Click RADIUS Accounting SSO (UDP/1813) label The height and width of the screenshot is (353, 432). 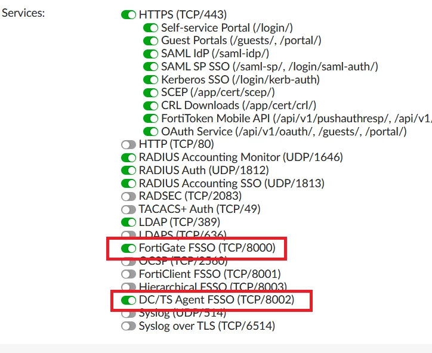[x=232, y=184]
